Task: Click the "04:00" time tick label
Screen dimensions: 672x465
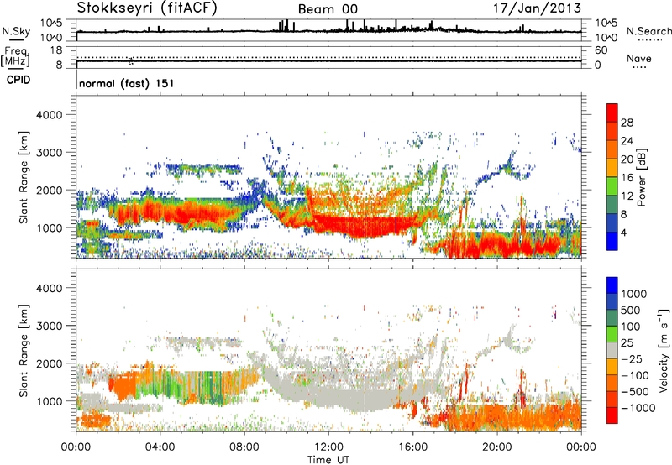Action: coord(160,447)
